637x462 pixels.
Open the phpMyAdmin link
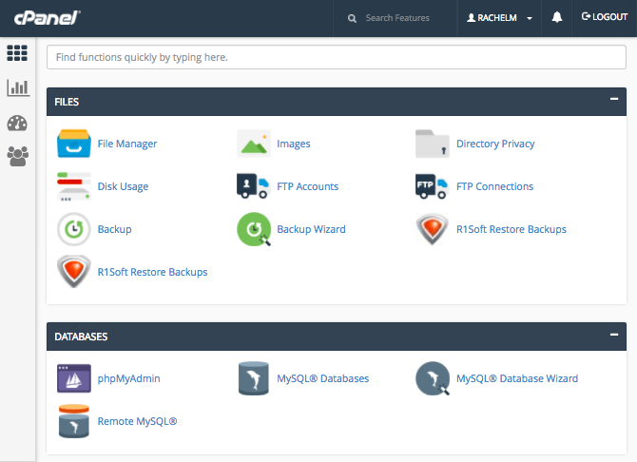point(128,378)
